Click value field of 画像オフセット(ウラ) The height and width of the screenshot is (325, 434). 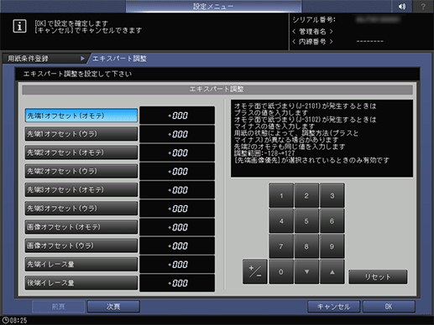[177, 245]
